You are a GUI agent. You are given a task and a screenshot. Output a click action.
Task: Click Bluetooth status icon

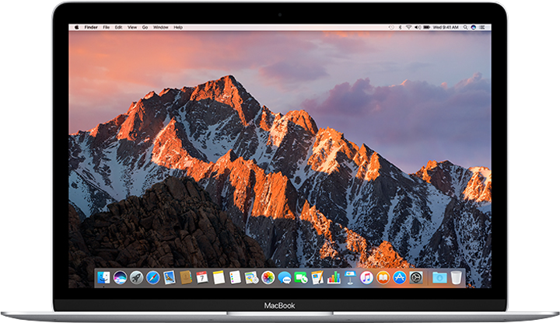click(401, 27)
